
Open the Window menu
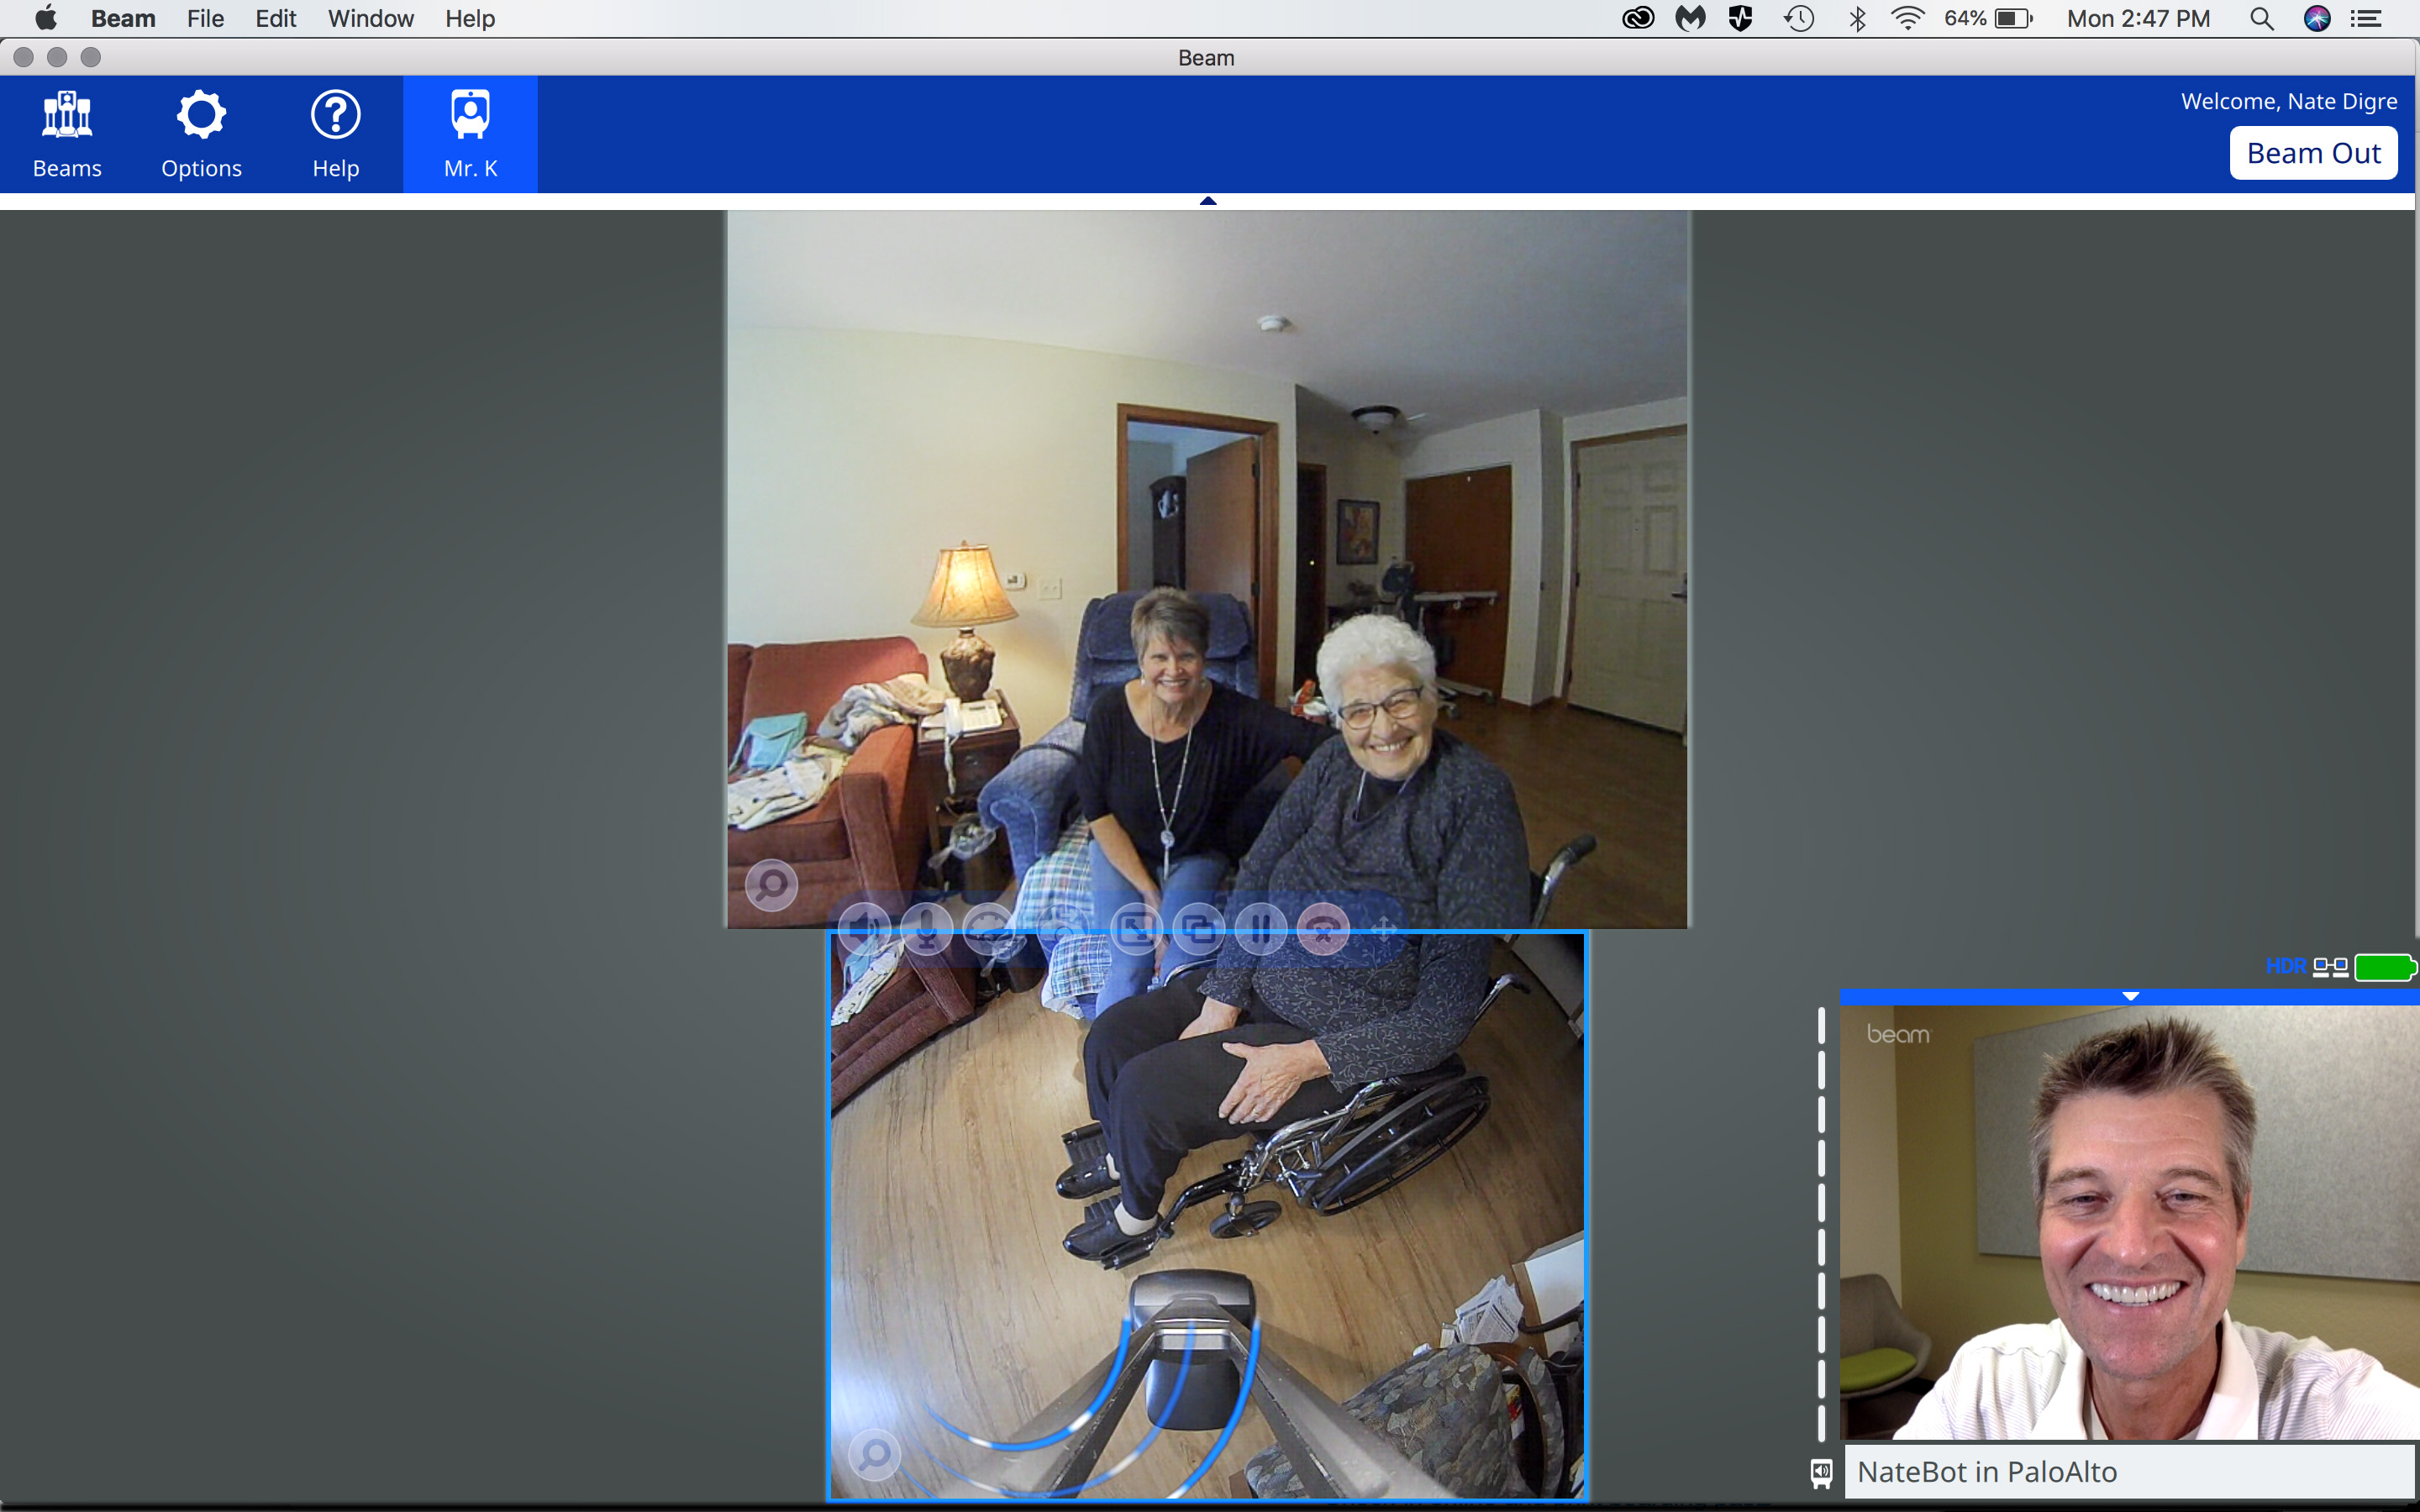[x=371, y=18]
